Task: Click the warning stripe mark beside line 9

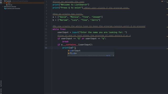Action: [167, 27]
